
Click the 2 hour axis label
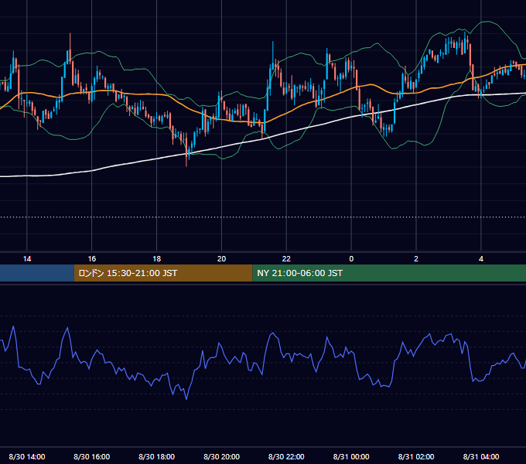click(x=416, y=259)
